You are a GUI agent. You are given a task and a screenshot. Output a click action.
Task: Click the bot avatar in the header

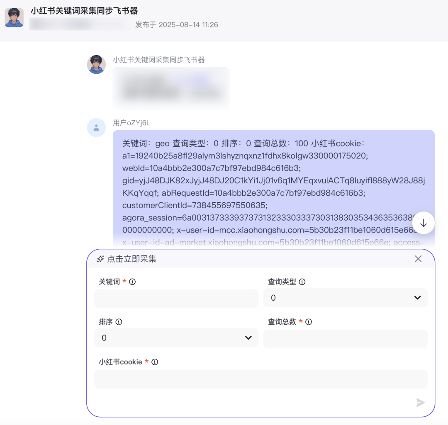14,18
